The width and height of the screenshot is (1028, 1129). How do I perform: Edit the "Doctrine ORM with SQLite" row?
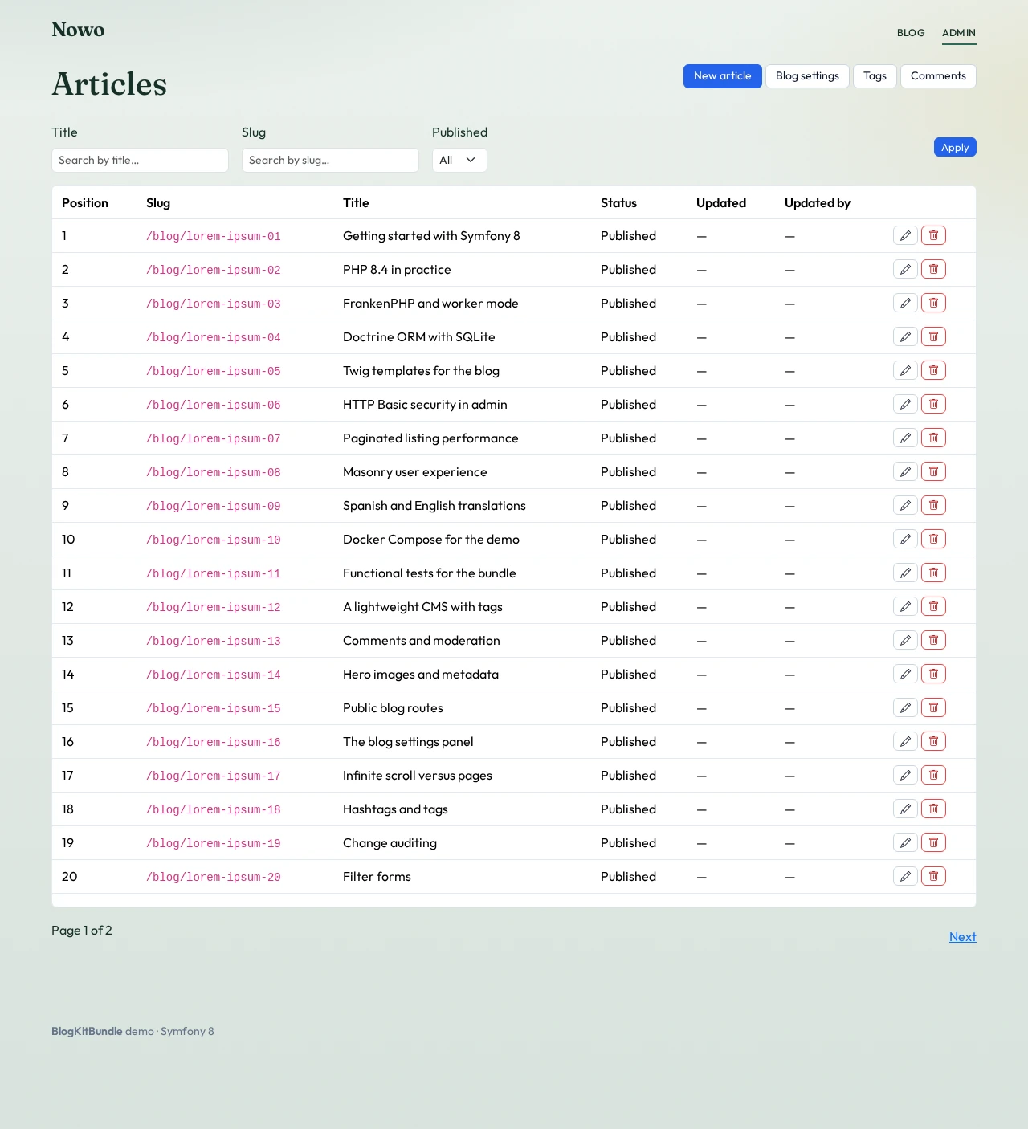pyautogui.click(x=905, y=336)
